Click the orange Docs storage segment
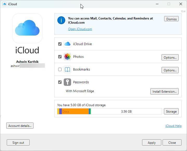The image size is (187, 151). 75,111
